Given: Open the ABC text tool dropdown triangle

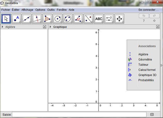Looking at the screenshot, I should click(x=102, y=22).
